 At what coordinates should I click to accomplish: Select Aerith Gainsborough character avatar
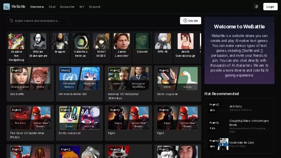coord(186,41)
